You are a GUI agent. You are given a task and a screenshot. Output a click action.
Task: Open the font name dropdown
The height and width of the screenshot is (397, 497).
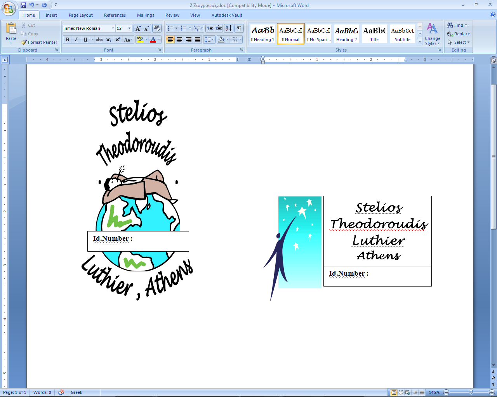pyautogui.click(x=113, y=28)
